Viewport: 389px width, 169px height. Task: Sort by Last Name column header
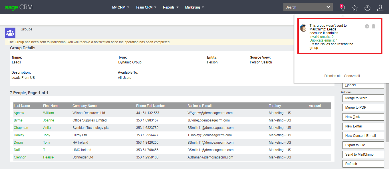[22, 106]
